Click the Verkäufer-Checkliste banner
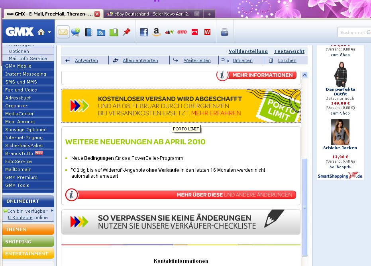Image resolution: width=371 pixels, height=266 pixels. (x=181, y=222)
